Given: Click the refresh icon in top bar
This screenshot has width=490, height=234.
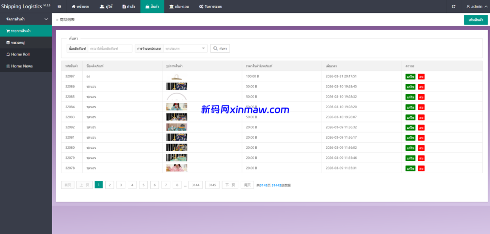Looking at the screenshot, I should (454, 7).
